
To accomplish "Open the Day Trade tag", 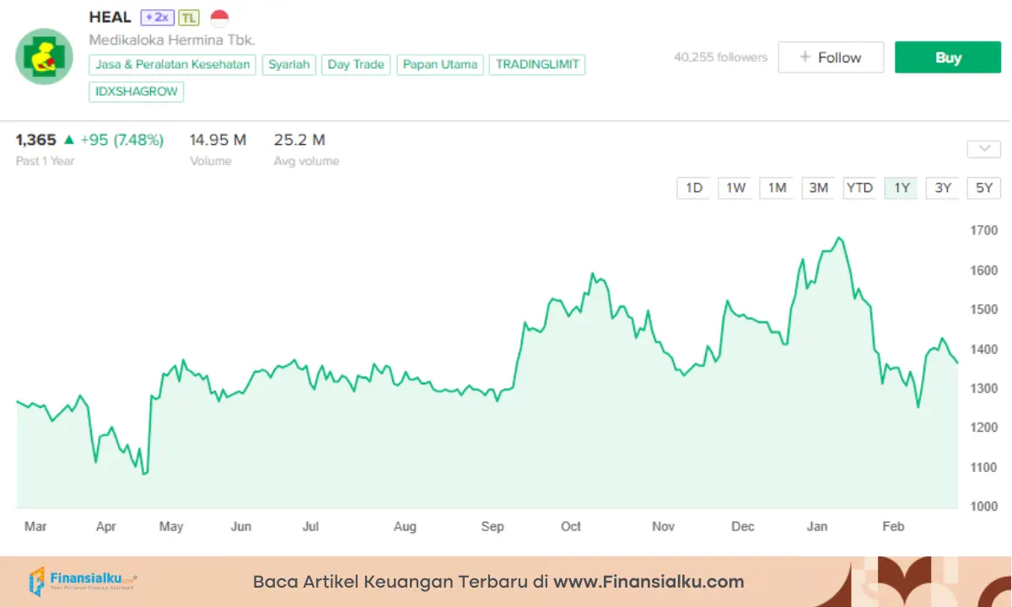I will pyautogui.click(x=356, y=65).
